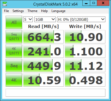This screenshot has height=101, width=111.
Task: Start the plain Seq test
Action: [14, 66]
